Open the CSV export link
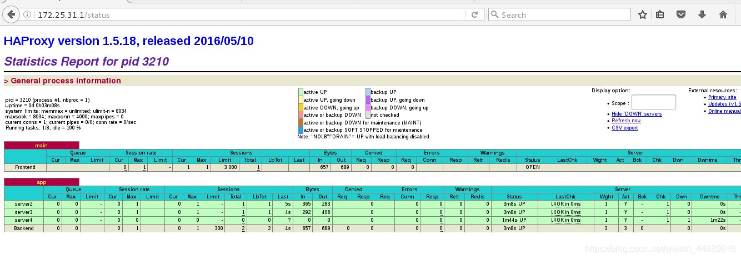The width and height of the screenshot is (741, 259). coord(625,128)
